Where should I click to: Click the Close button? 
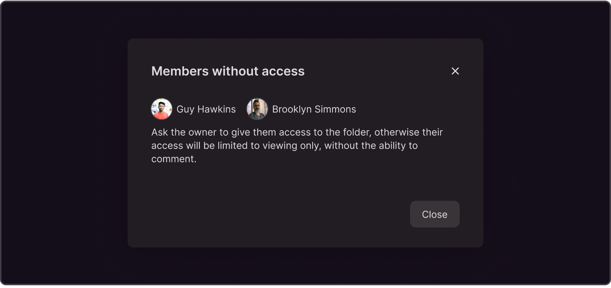(x=435, y=214)
